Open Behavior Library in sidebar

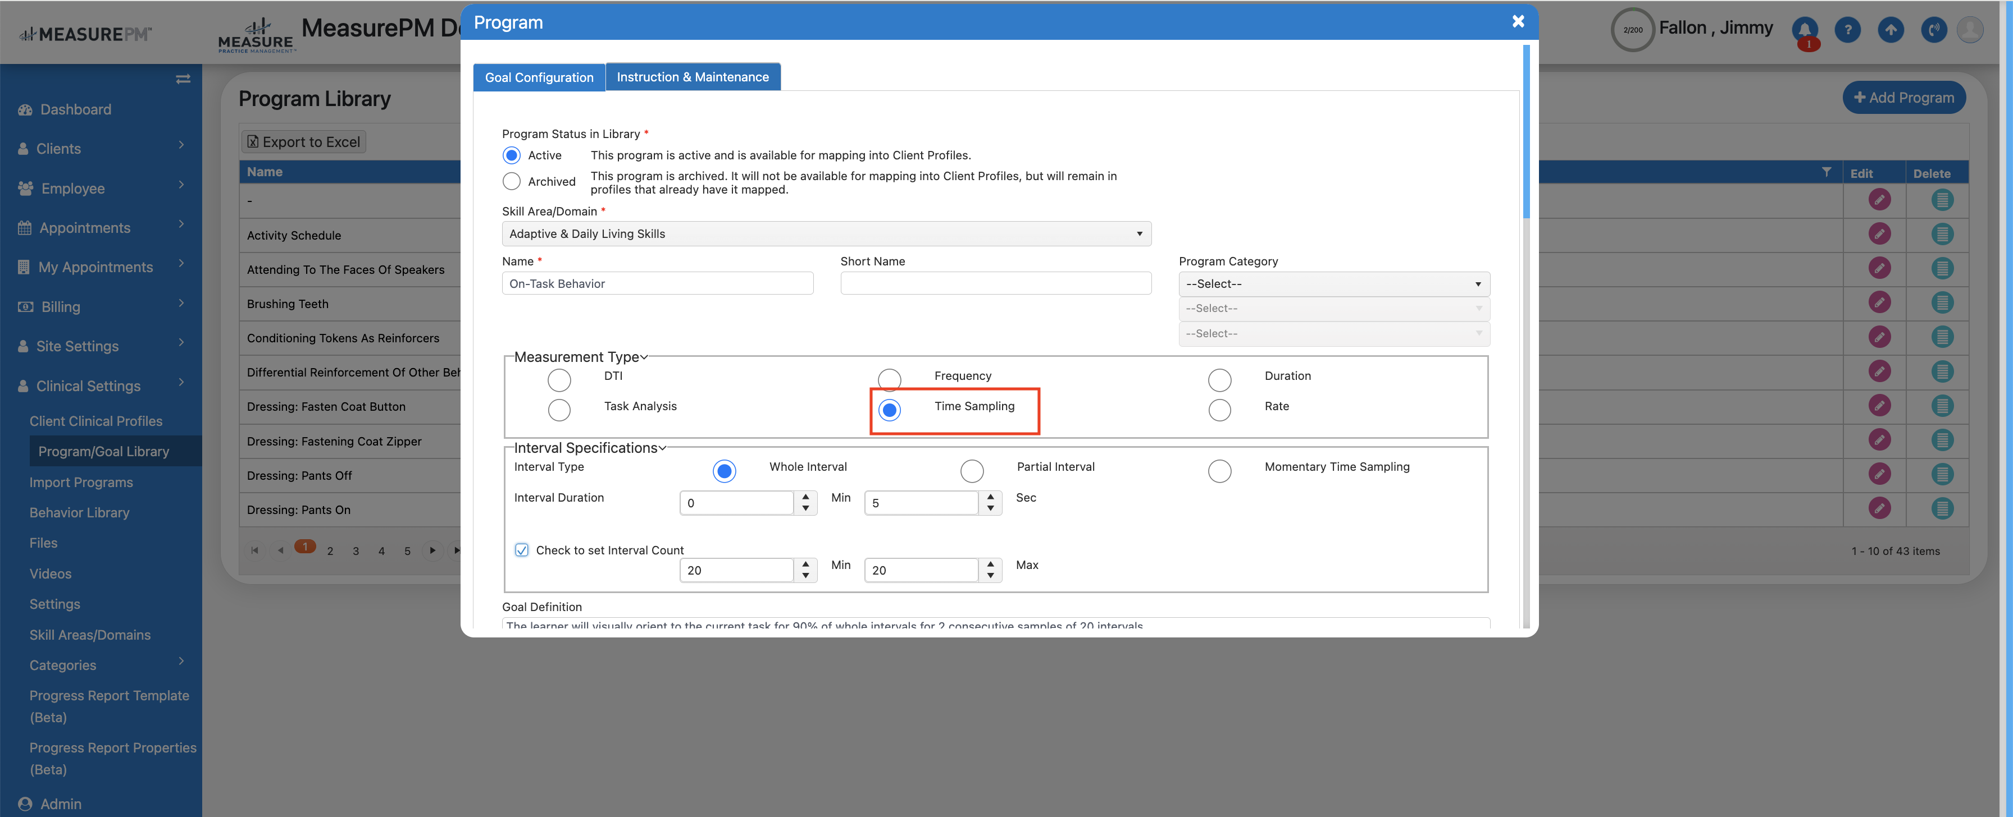(x=80, y=512)
